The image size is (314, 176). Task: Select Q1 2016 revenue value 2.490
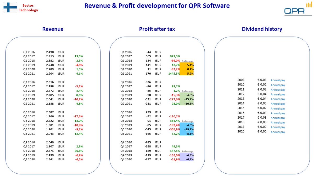point(50,52)
